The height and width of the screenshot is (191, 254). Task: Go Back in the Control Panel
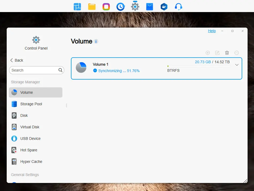(x=17, y=60)
